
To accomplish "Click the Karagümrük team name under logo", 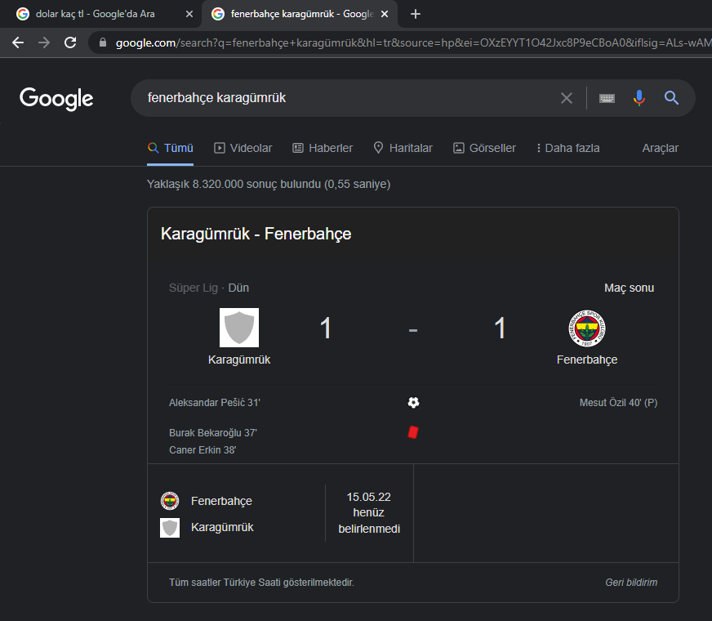I will pos(239,360).
